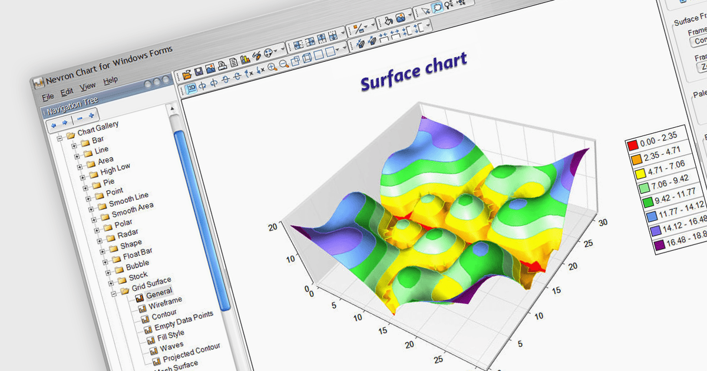Expand the Smooth Line folder node
The width and height of the screenshot is (707, 371).
91,208
